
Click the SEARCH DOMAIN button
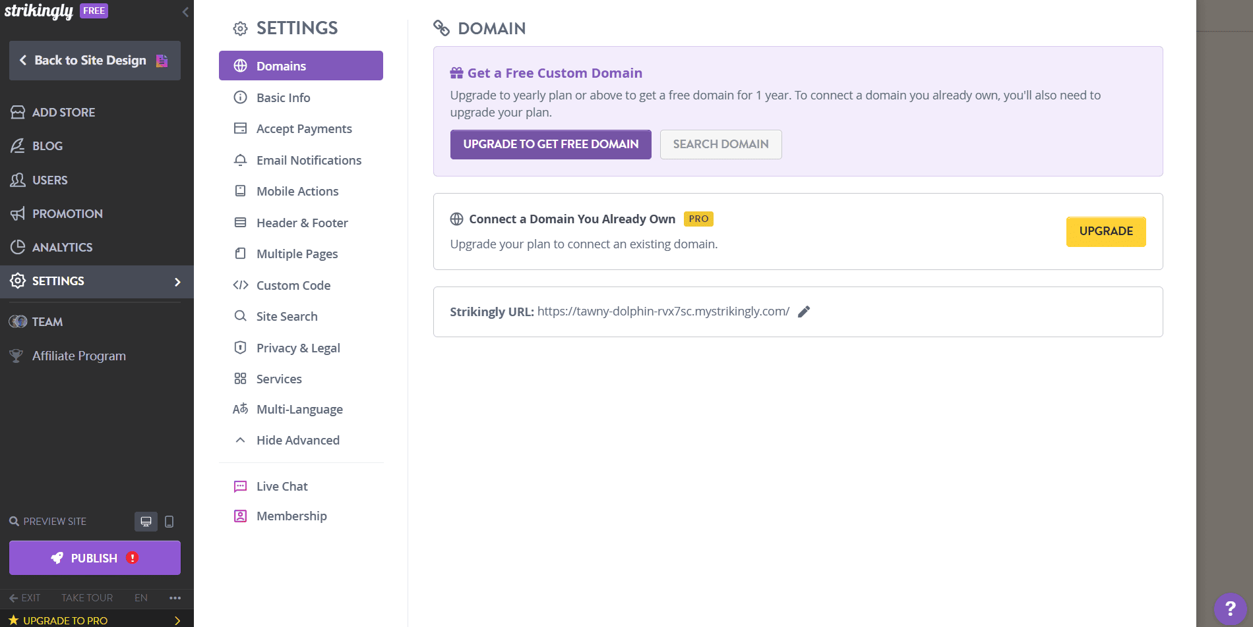tap(721, 144)
